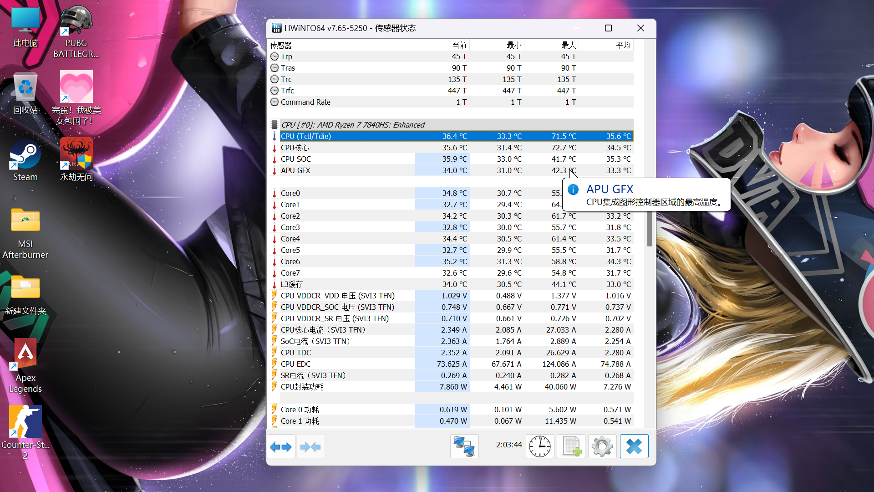Screen dimensions: 874x492
Task: Select the Core 0 功耗 row
Action: 451,410
